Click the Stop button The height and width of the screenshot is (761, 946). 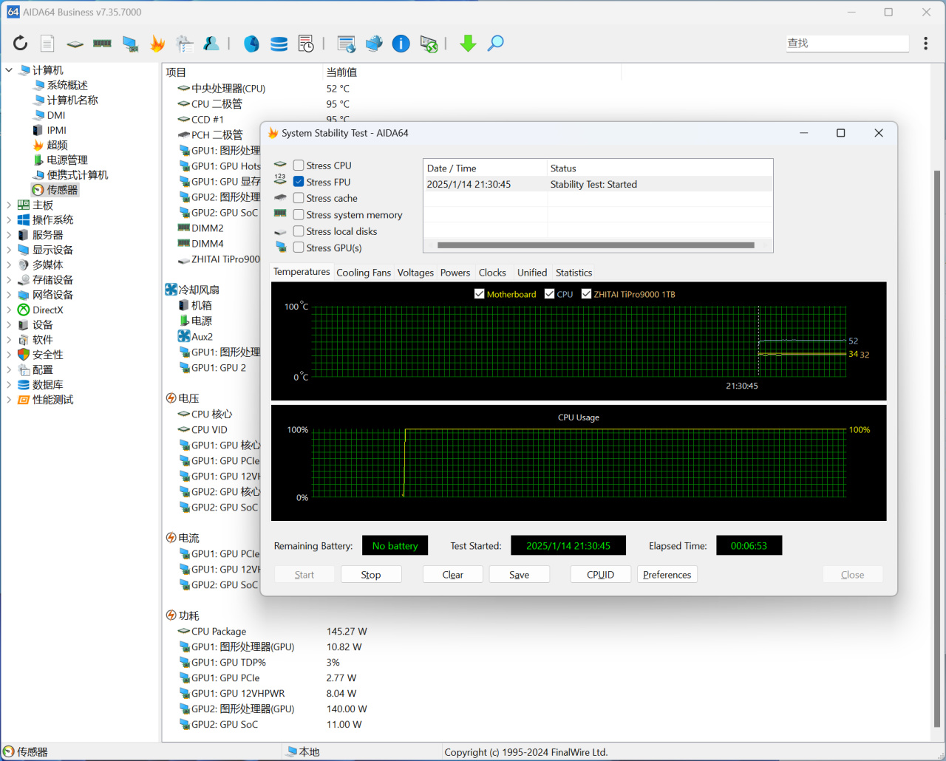point(371,574)
